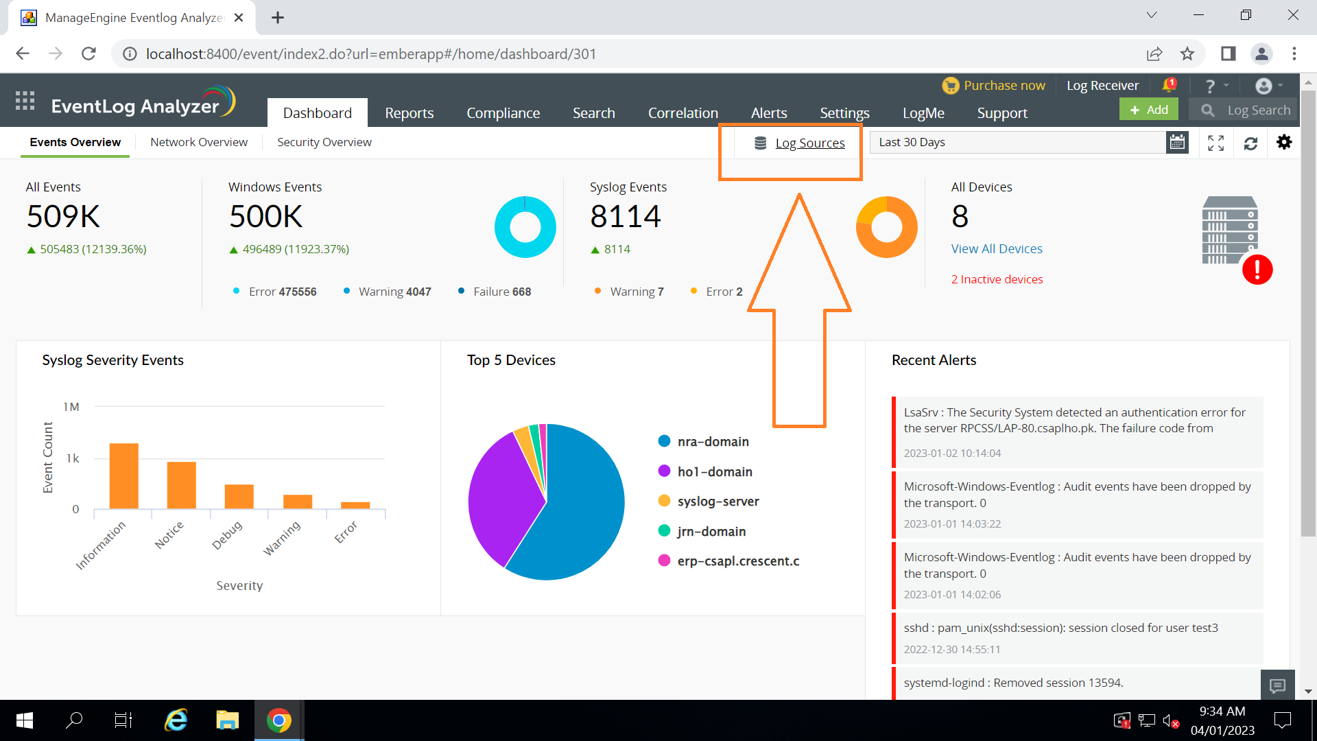Click the notification bell alert icon
Viewport: 1317px width, 741px height.
(1169, 85)
